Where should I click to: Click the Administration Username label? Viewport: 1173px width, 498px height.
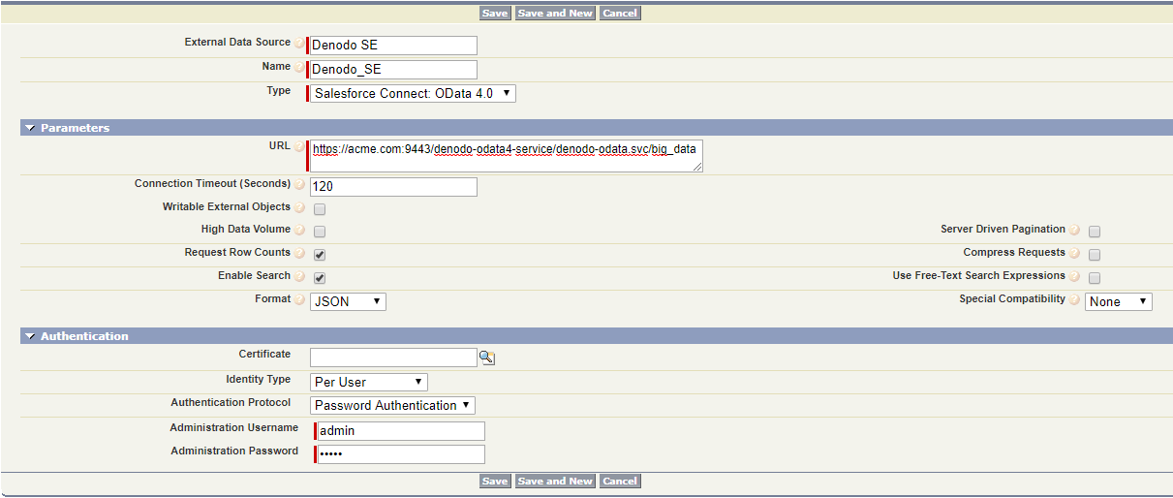pyautogui.click(x=234, y=428)
